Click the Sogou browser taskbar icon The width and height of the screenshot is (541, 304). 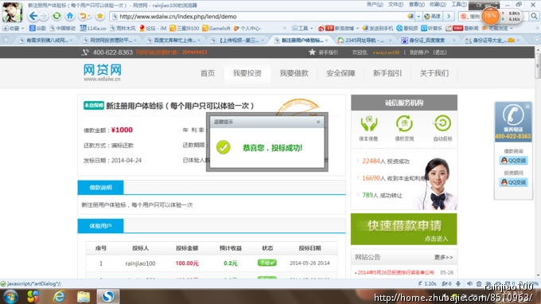(x=108, y=297)
